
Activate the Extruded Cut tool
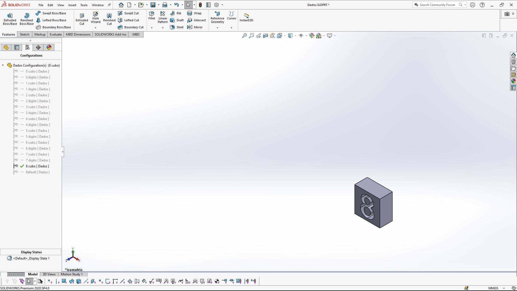pos(82,19)
